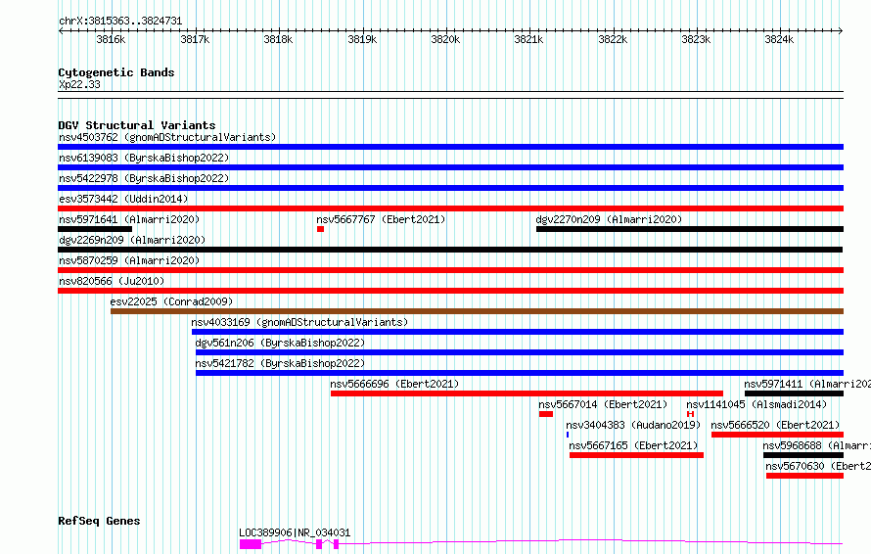Click the red esv3573442 variant bar

click(450, 208)
